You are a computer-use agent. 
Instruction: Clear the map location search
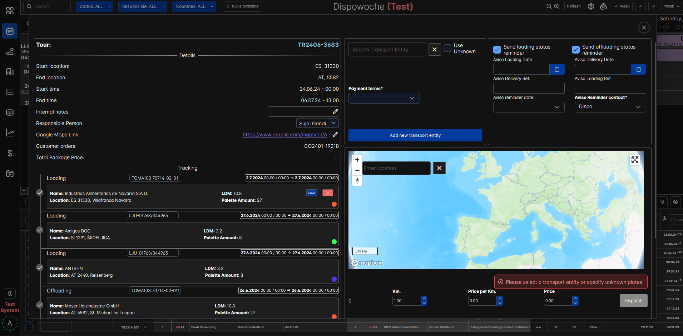pos(439,168)
